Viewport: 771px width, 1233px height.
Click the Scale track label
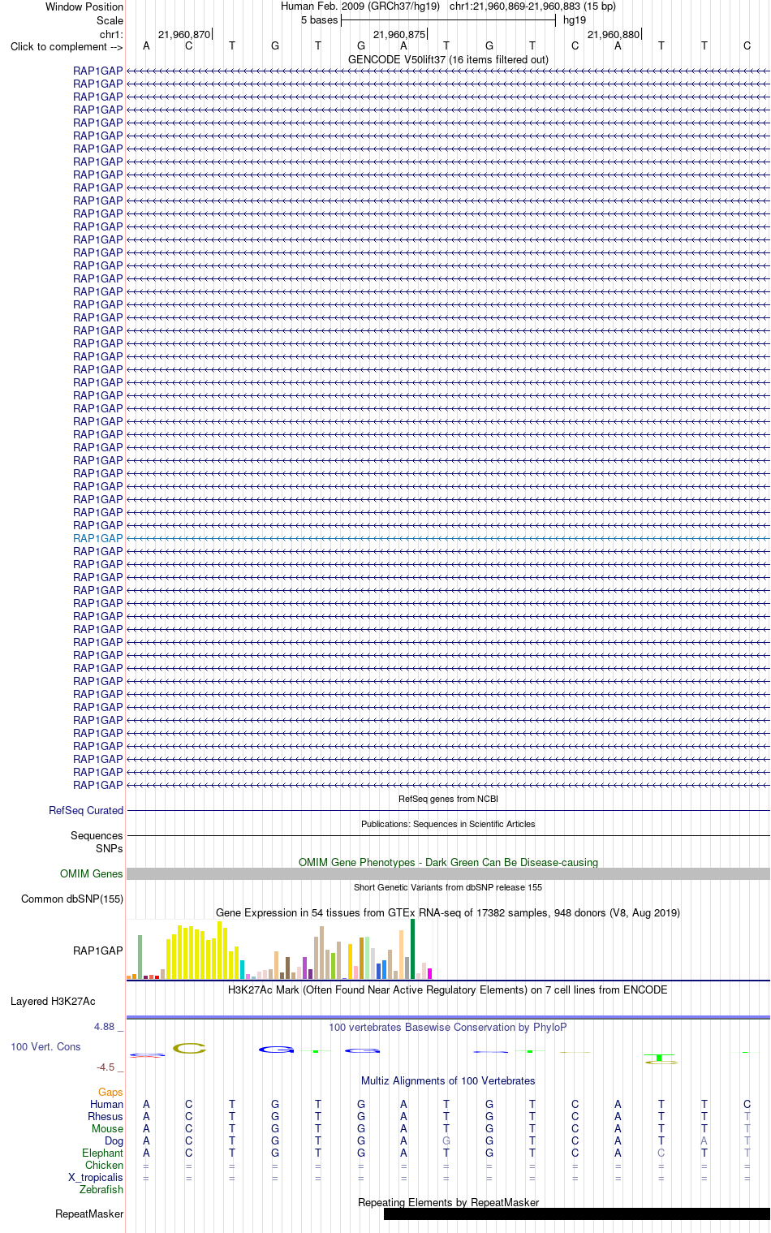click(110, 20)
